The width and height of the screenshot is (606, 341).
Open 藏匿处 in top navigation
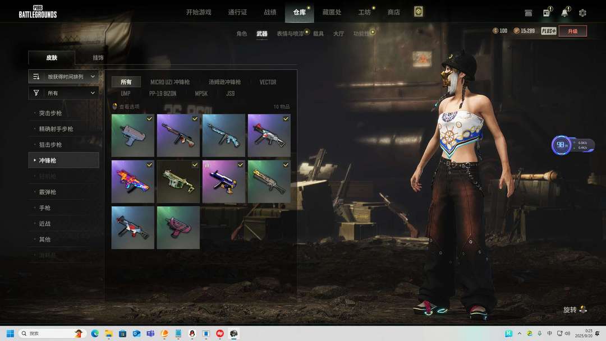(x=332, y=12)
